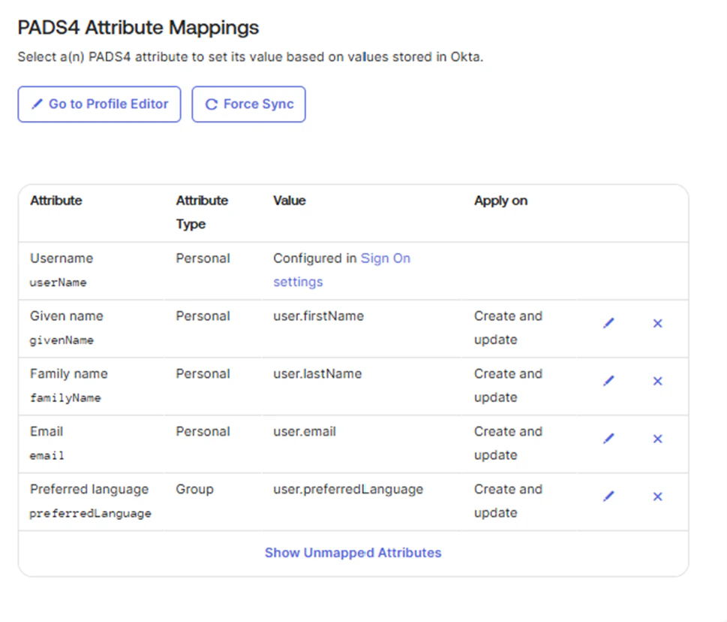Click the Group attribute type cell
This screenshot has height=622, width=727.
tap(195, 489)
